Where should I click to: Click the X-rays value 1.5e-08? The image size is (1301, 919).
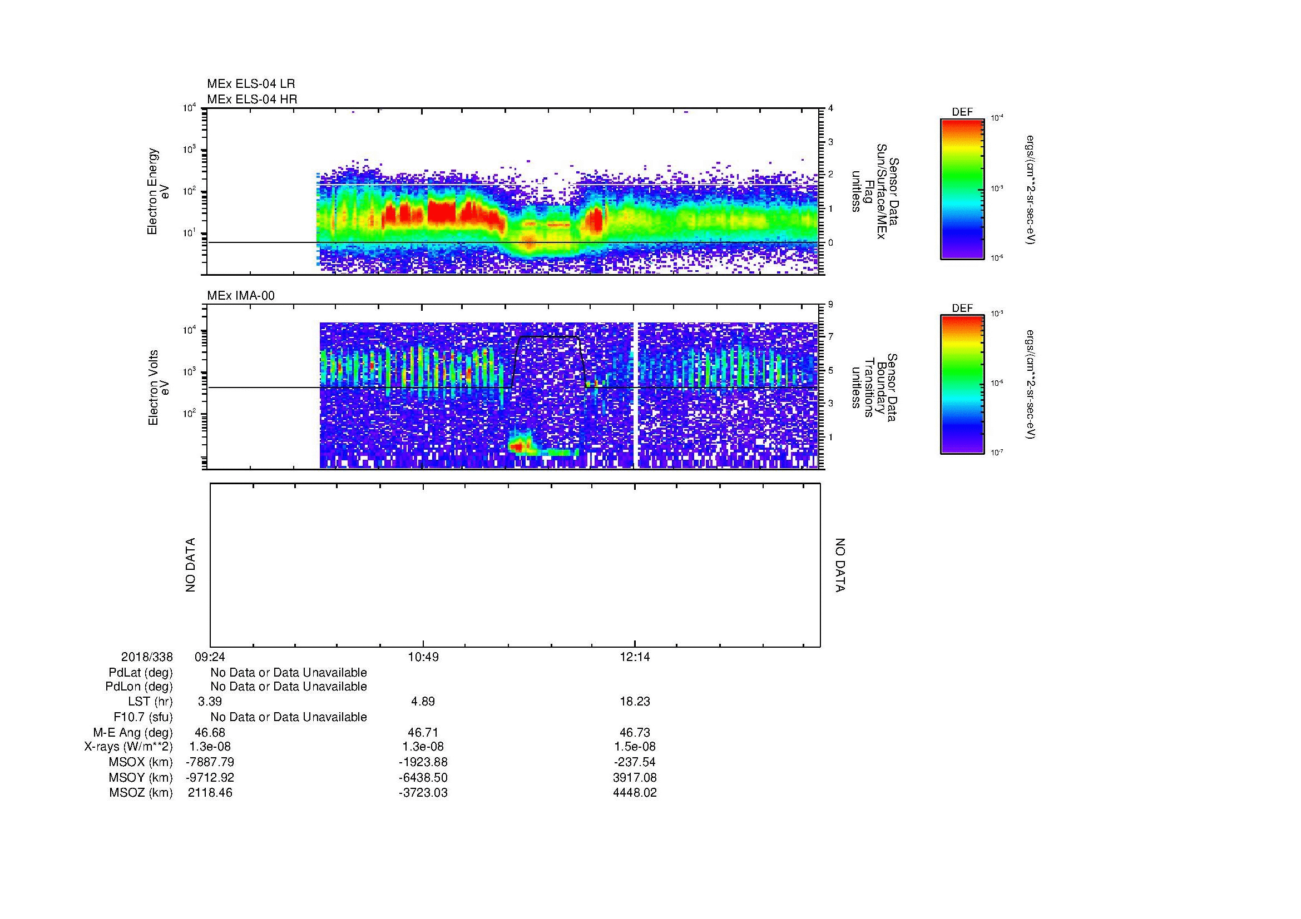click(x=635, y=747)
